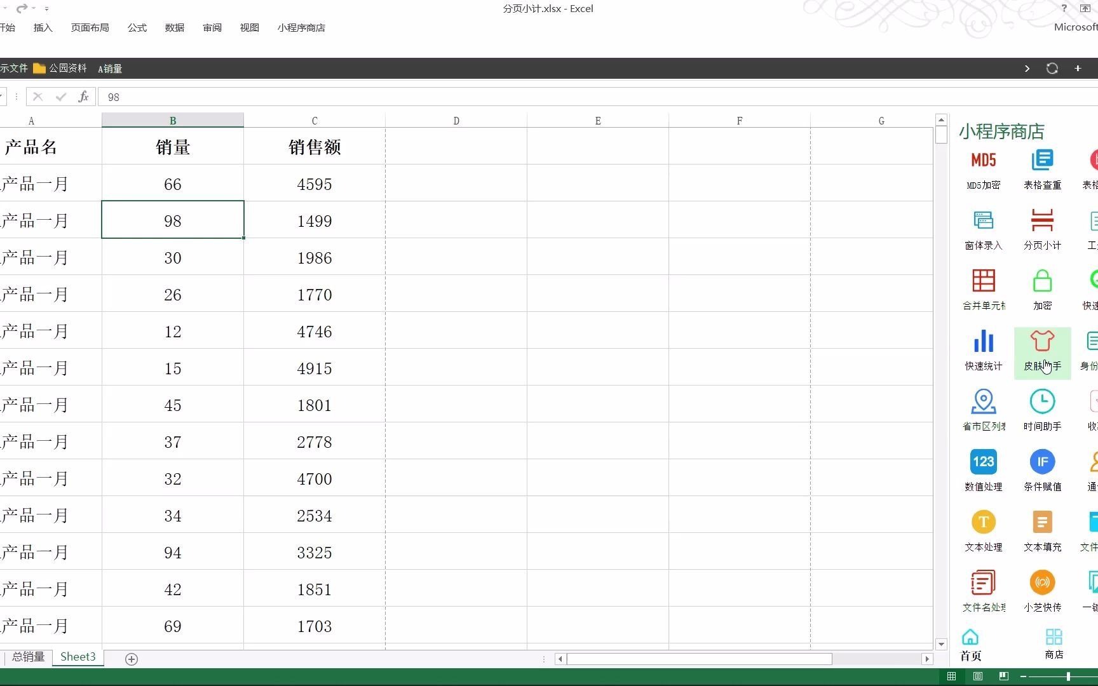The height and width of the screenshot is (686, 1098).
Task: Launch the 文件名处理 tool
Action: tap(983, 592)
